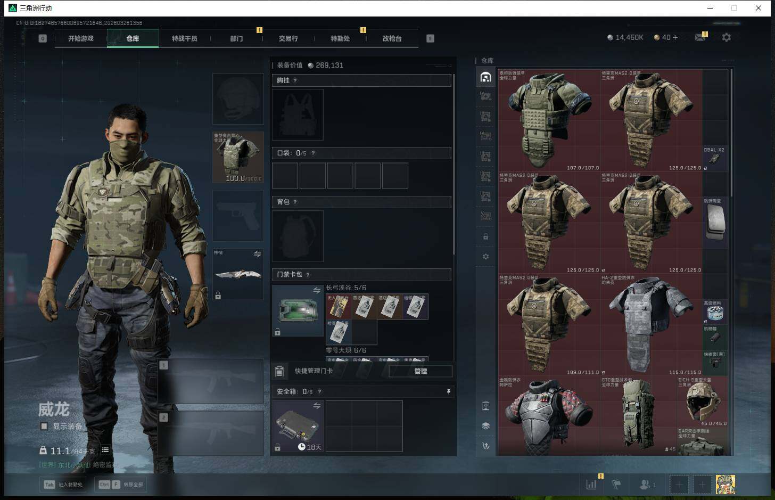775x500 pixels.
Task: Select the 金刚防弹衣 armor
Action: [549, 416]
